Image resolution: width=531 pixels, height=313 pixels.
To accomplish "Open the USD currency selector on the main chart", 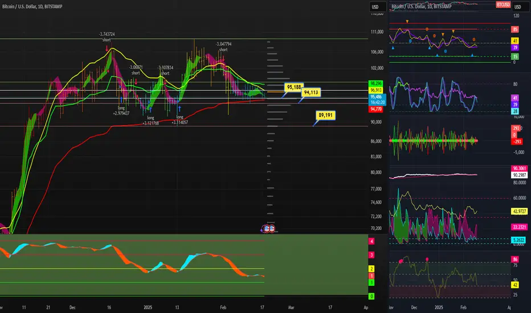I will [377, 7].
